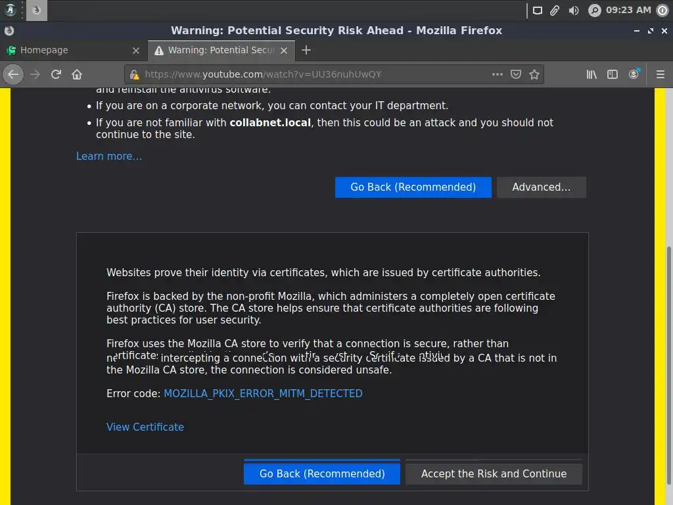
Task: Show sidebars icon in toolbar
Action: tap(613, 74)
